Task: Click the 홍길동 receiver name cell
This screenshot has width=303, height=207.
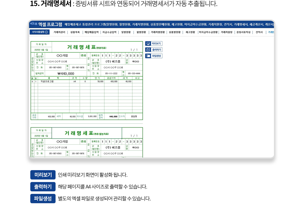Action: 134,117
